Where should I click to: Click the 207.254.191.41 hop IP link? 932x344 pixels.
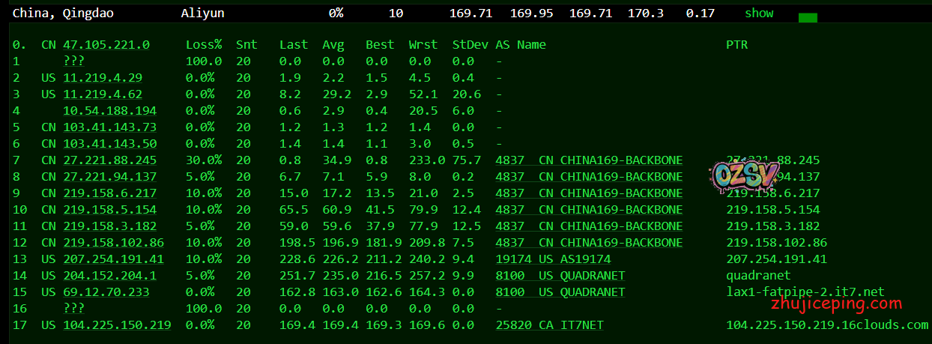(113, 259)
